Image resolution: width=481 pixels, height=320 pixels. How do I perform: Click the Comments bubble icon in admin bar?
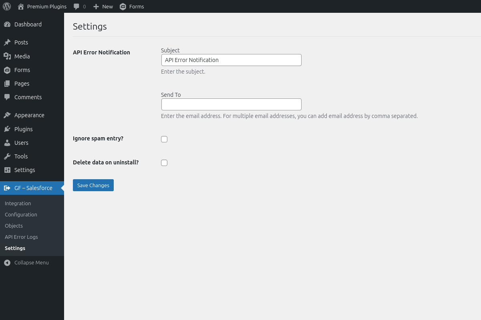pos(76,6)
